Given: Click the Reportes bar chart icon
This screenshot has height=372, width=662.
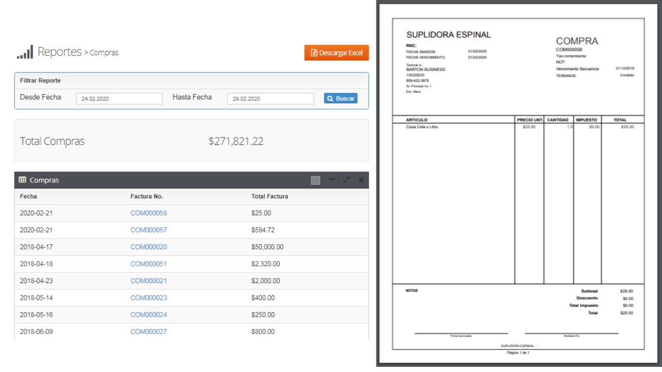Looking at the screenshot, I should 25,52.
